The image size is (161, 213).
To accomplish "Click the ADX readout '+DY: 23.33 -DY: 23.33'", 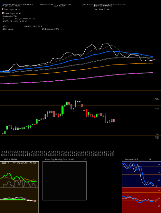I will point(24,163).
